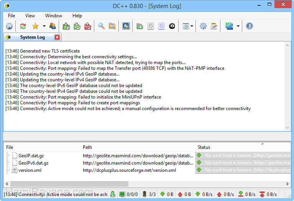Expand the recent windows dropdown arrow

(192, 26)
